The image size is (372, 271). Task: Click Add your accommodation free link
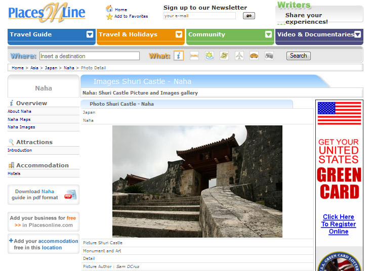coord(44,244)
